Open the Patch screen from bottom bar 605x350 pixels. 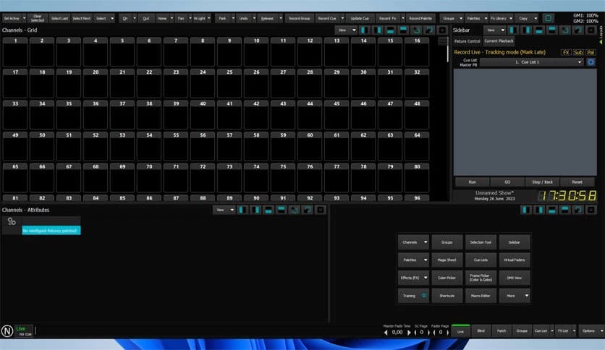[x=502, y=331]
